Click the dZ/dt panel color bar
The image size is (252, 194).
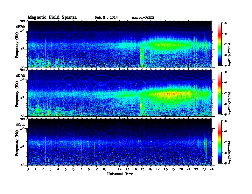pos(220,142)
